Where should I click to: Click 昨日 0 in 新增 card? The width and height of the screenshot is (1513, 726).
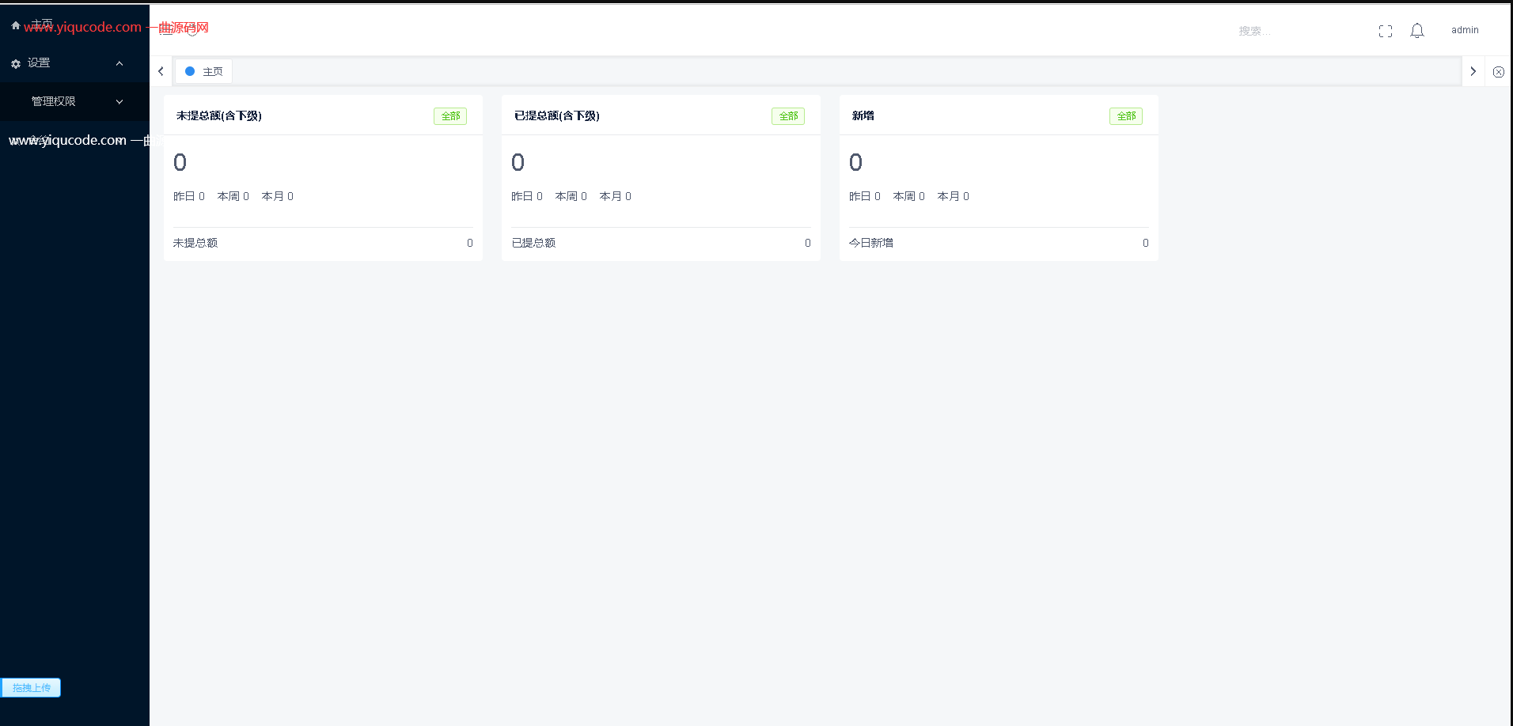865,196
